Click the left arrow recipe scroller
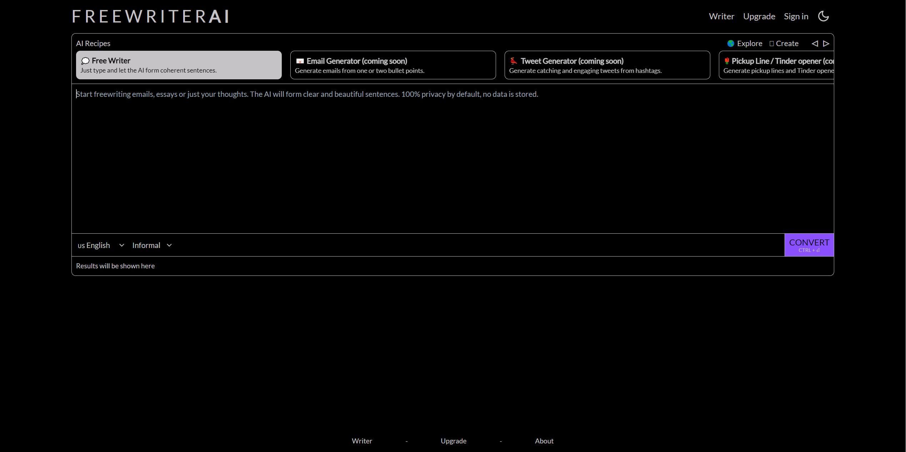The image size is (906, 452). (815, 44)
